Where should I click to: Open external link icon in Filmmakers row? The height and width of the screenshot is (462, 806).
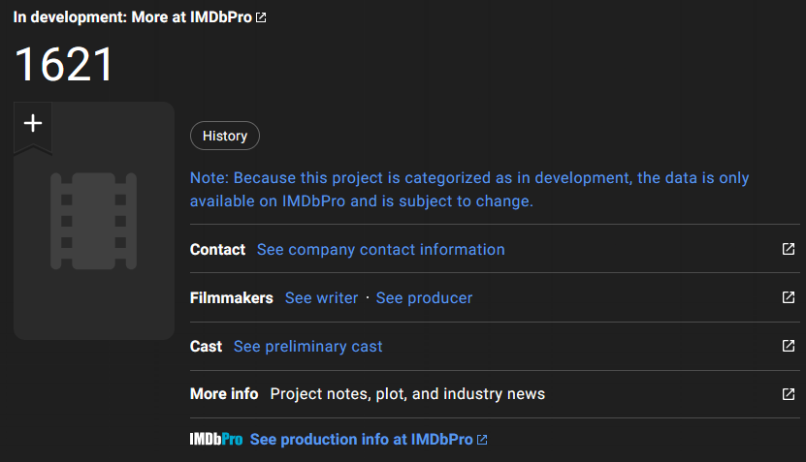click(x=788, y=297)
